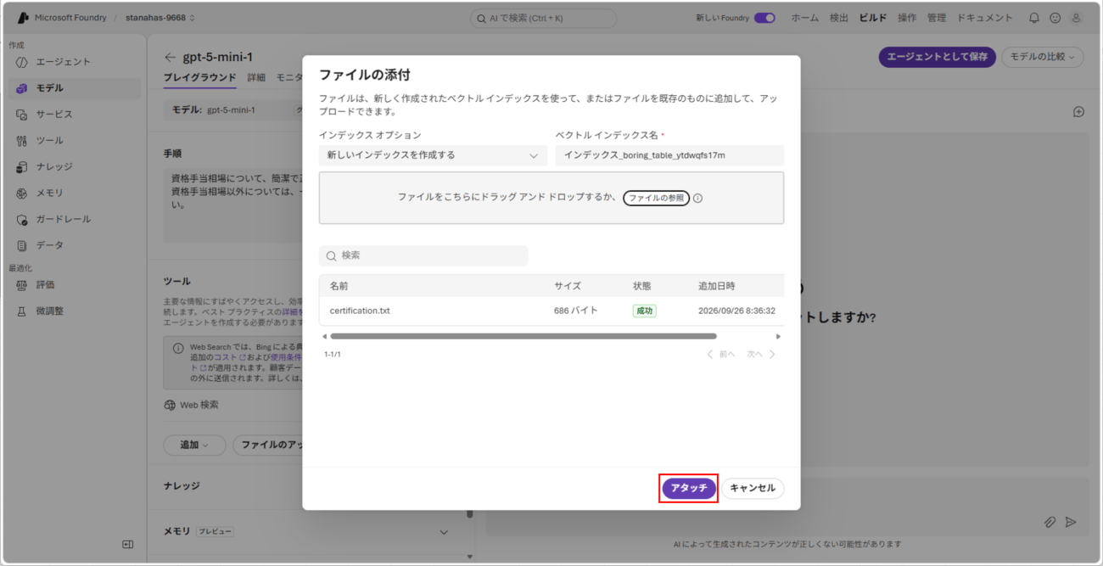Viewport: 1103px width, 566px height.
Task: Open the ホーム menu item
Action: pos(805,18)
